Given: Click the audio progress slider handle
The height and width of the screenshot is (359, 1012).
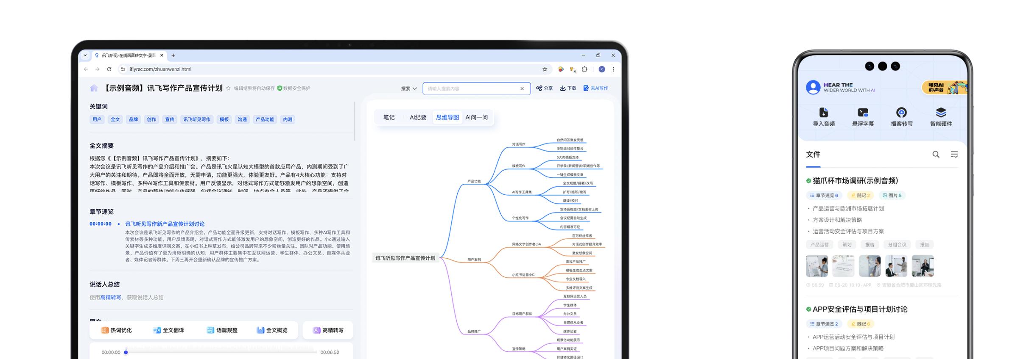Looking at the screenshot, I should (x=126, y=352).
